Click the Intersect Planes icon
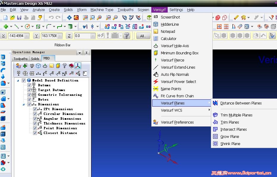 (x=215, y=129)
